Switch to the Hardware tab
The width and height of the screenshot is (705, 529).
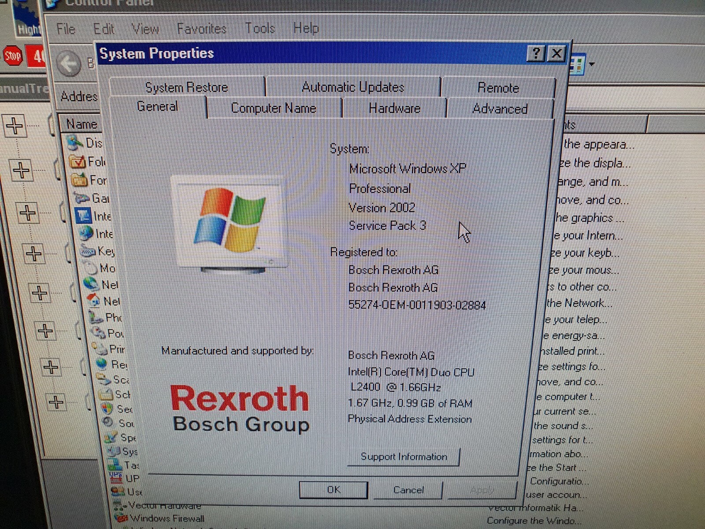(394, 108)
